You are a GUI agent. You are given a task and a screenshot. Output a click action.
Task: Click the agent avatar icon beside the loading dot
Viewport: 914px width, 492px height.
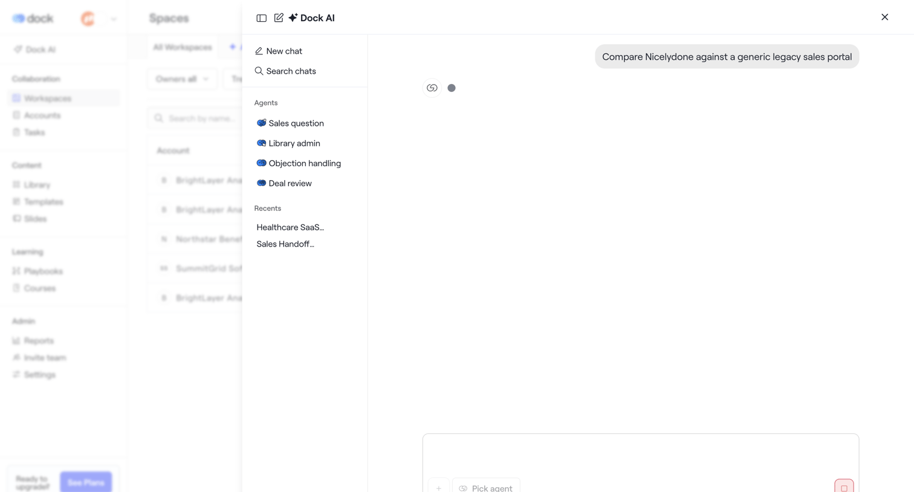(432, 88)
